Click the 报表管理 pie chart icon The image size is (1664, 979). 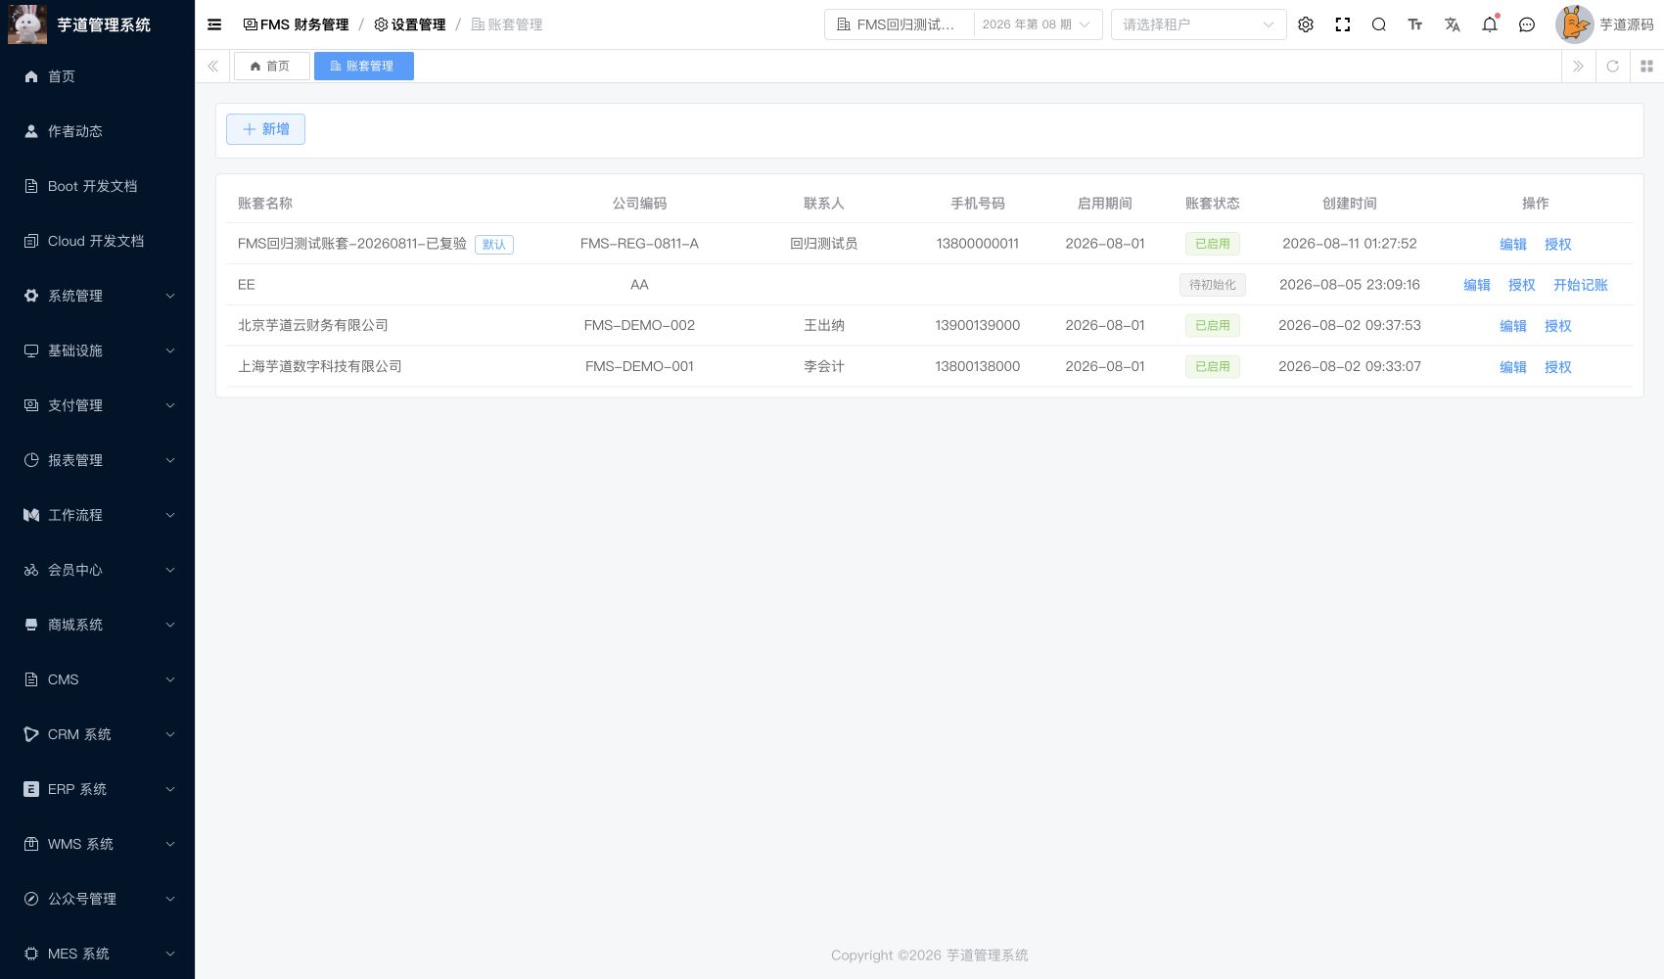(31, 460)
